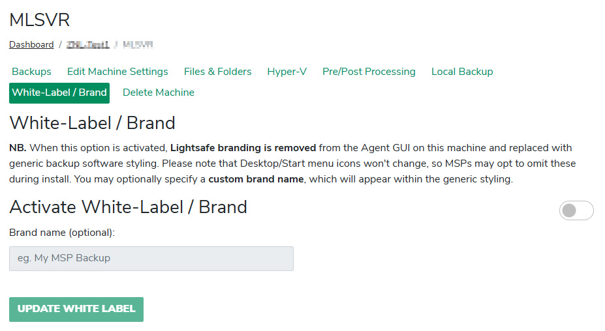Open the Local Backup tab

(x=462, y=72)
